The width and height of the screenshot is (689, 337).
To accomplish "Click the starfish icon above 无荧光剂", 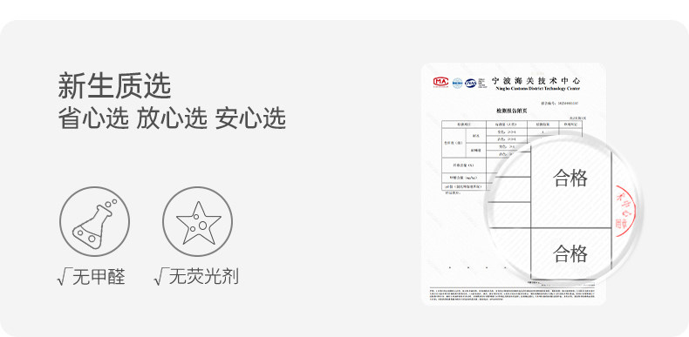I will coord(197,221).
